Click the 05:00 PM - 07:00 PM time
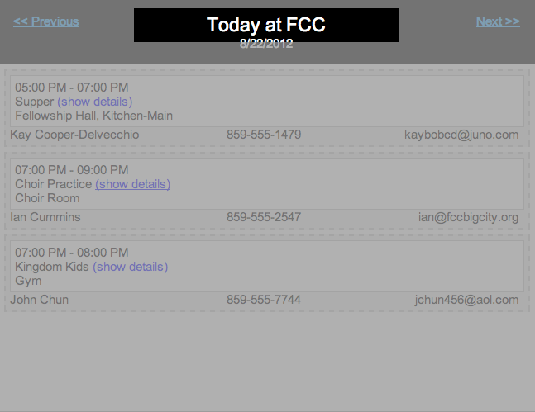The image size is (535, 412). pyautogui.click(x=71, y=88)
